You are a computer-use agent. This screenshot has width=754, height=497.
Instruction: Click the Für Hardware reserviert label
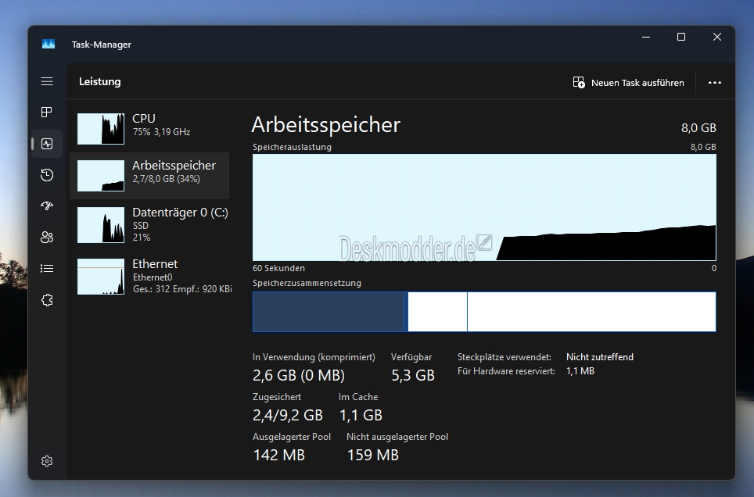[506, 371]
